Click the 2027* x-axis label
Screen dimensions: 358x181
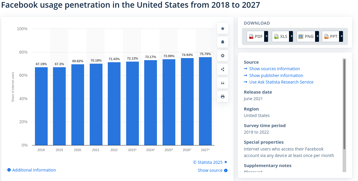[x=205, y=150]
